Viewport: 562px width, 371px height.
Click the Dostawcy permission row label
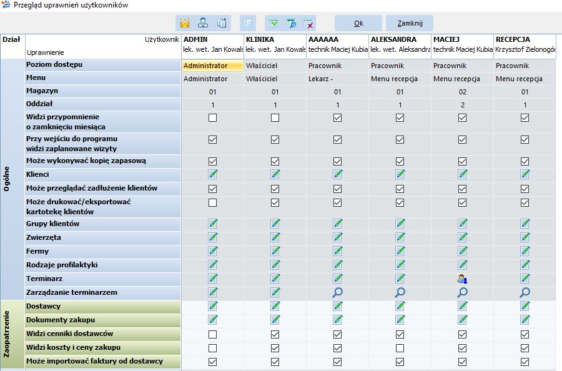point(103,307)
